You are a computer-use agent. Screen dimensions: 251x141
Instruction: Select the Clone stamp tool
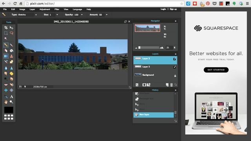coord(11,56)
